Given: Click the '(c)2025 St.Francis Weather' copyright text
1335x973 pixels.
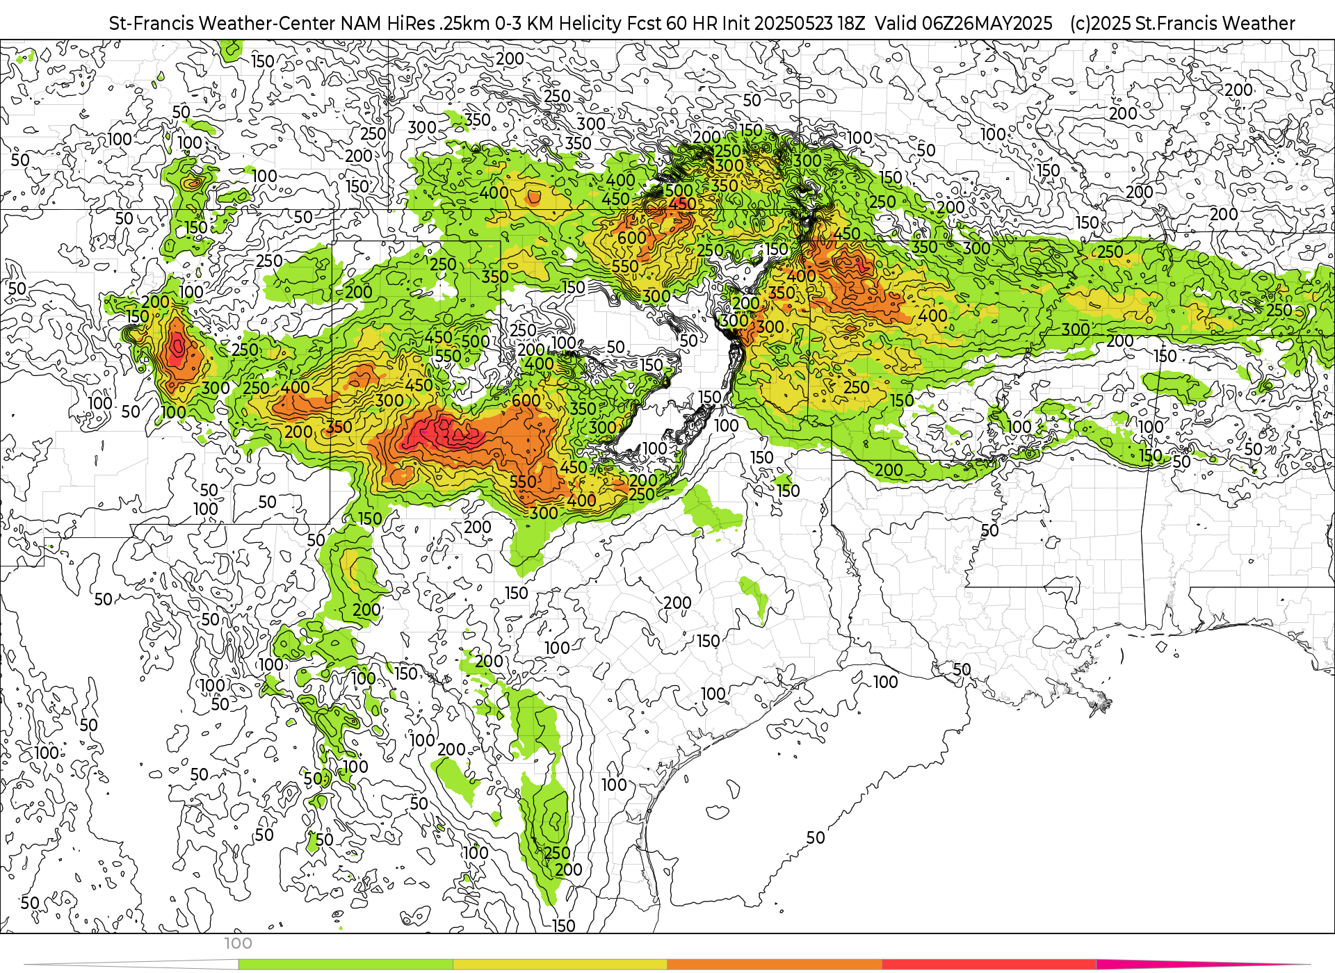Looking at the screenshot, I should (1183, 24).
